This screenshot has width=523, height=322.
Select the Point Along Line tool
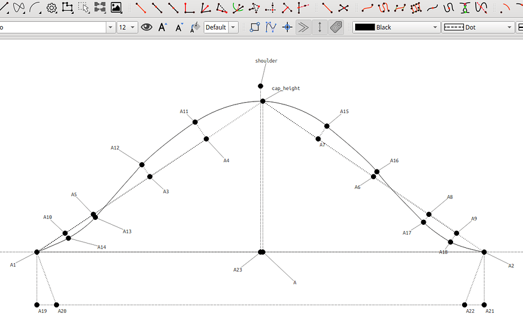point(157,8)
